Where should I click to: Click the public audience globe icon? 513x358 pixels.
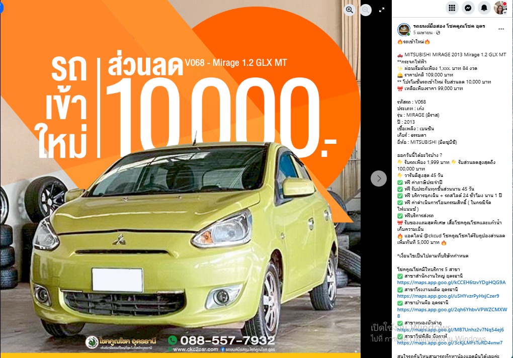pyautogui.click(x=438, y=33)
